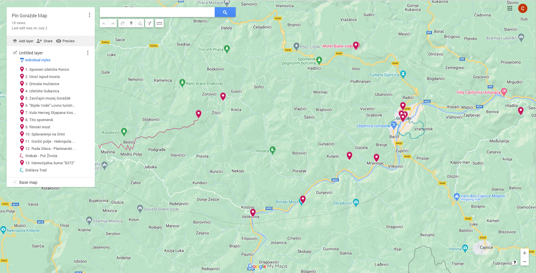This screenshot has width=536, height=273.
Task: Open Individual styles settings
Action: [38, 60]
